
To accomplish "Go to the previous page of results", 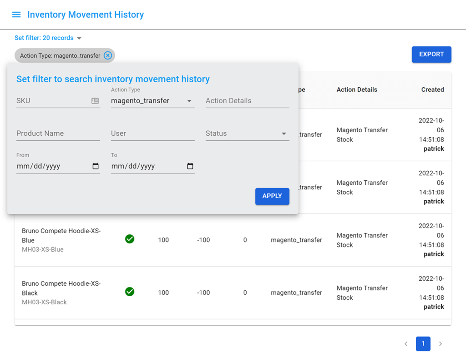I will point(405,344).
